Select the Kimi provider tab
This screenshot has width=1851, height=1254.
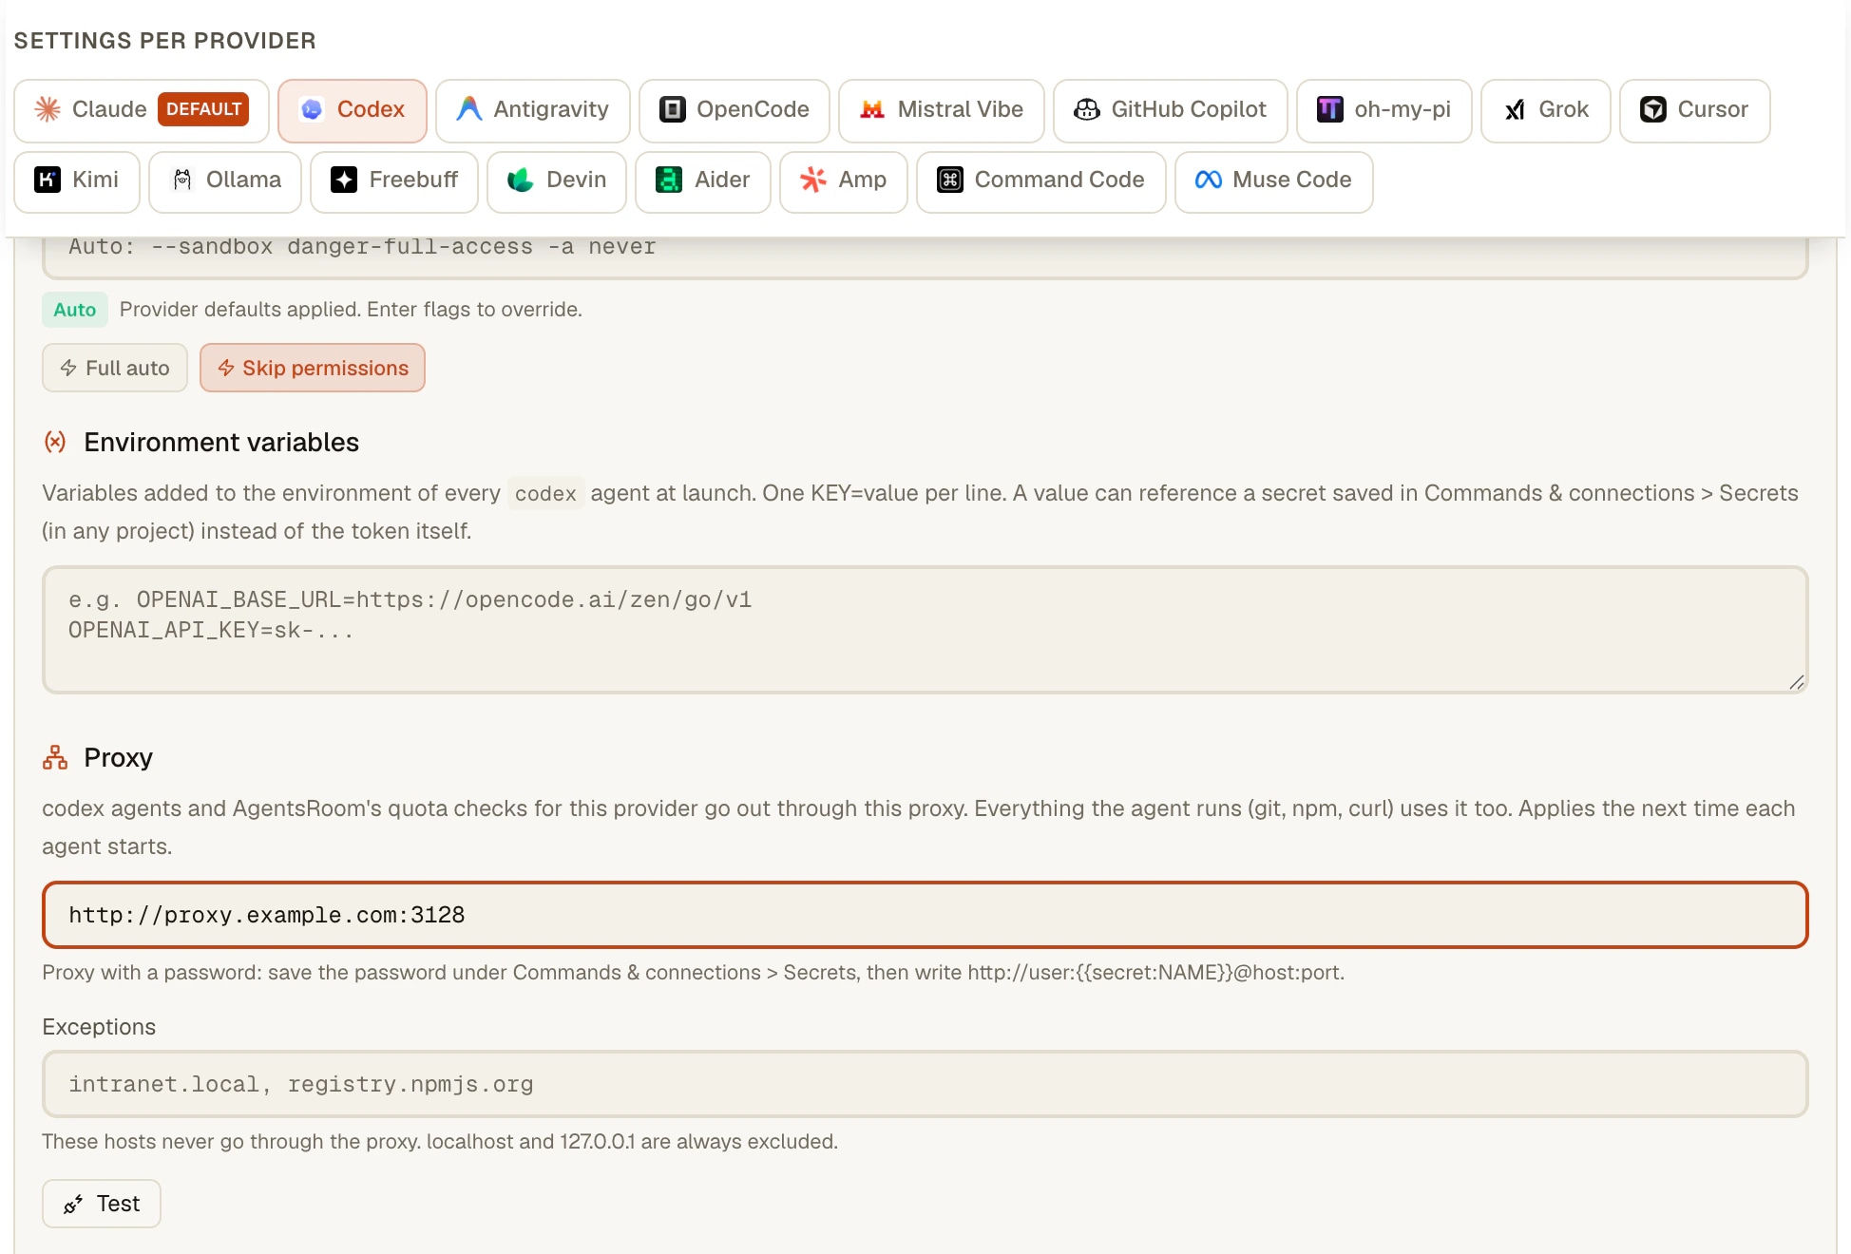coord(77,181)
